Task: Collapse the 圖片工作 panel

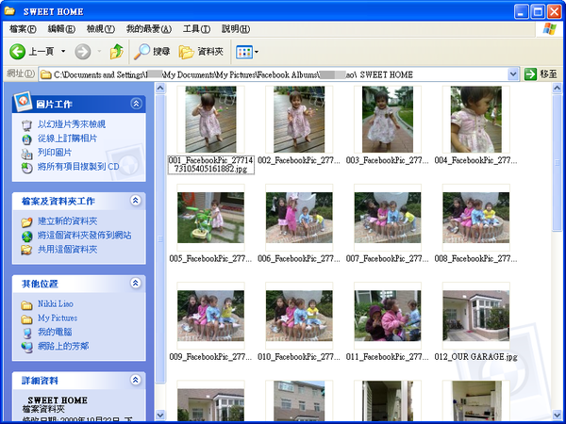Action: click(136, 104)
